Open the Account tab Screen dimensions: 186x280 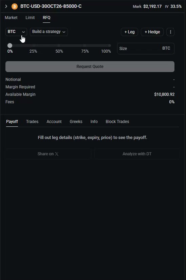coord(54,122)
